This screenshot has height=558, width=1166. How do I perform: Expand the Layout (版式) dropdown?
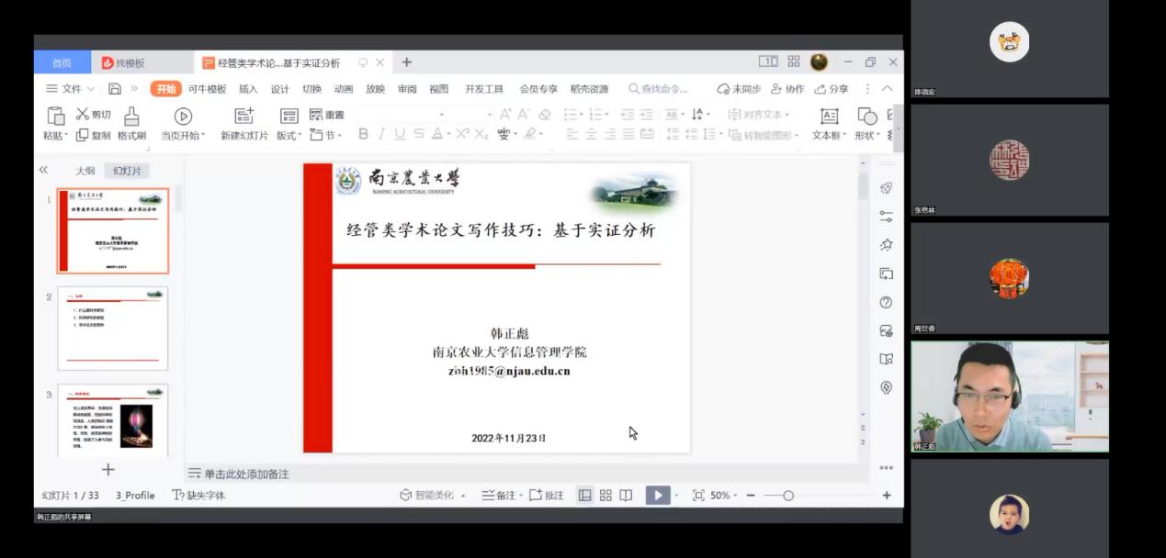pos(289,135)
